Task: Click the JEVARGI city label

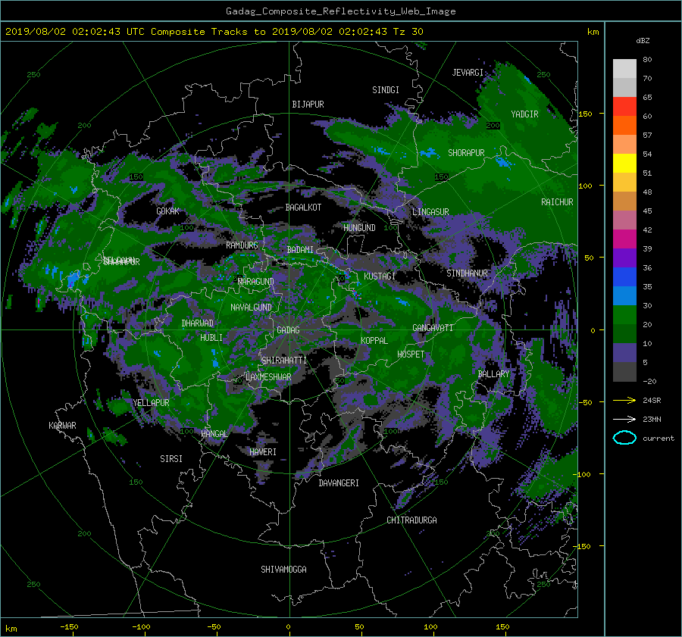Action: (x=468, y=73)
